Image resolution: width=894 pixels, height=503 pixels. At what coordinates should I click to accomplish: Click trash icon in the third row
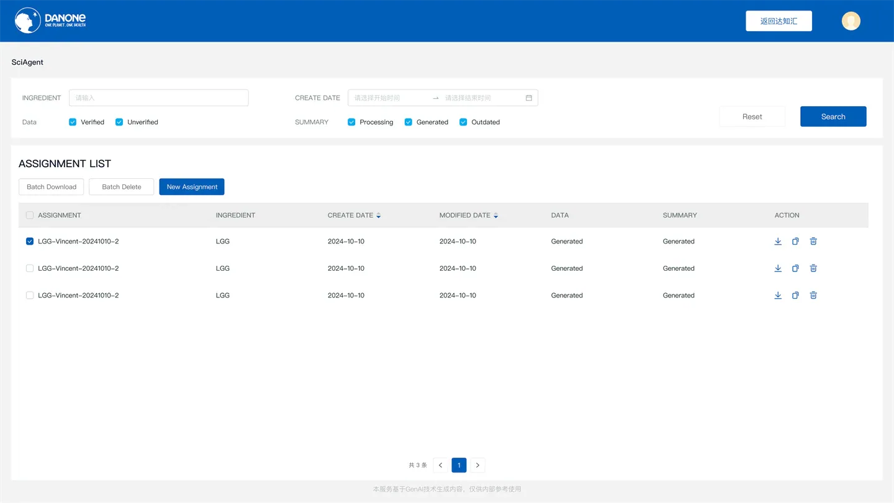813,296
